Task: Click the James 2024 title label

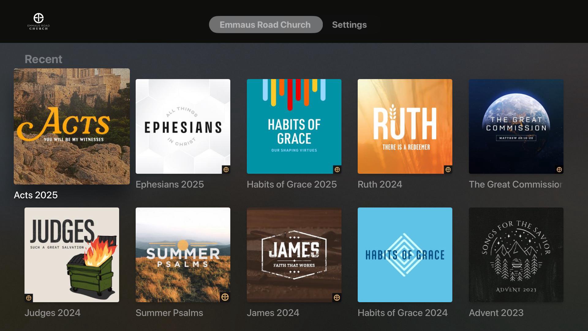Action: (x=273, y=313)
